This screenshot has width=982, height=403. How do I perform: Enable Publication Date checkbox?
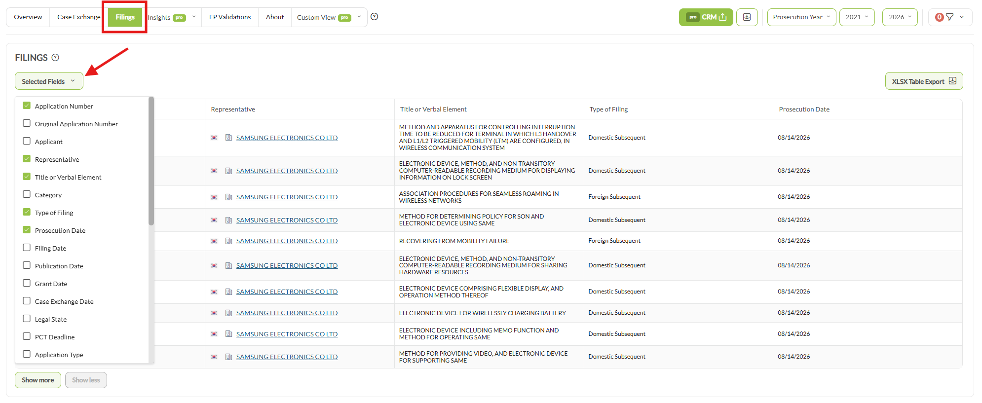(x=27, y=265)
